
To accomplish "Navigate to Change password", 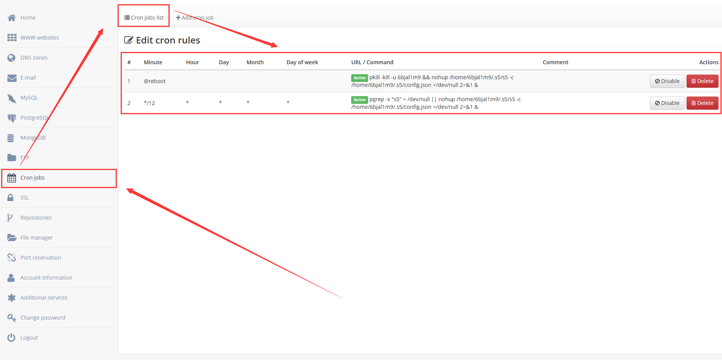I will coord(42,318).
